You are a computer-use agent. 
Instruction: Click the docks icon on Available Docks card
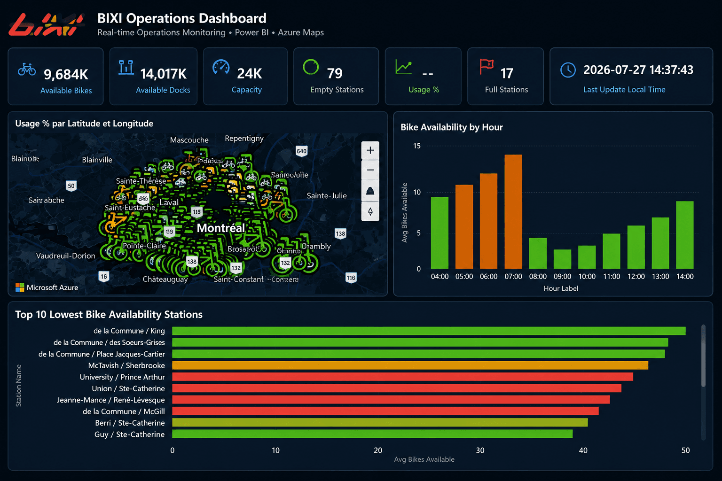126,67
